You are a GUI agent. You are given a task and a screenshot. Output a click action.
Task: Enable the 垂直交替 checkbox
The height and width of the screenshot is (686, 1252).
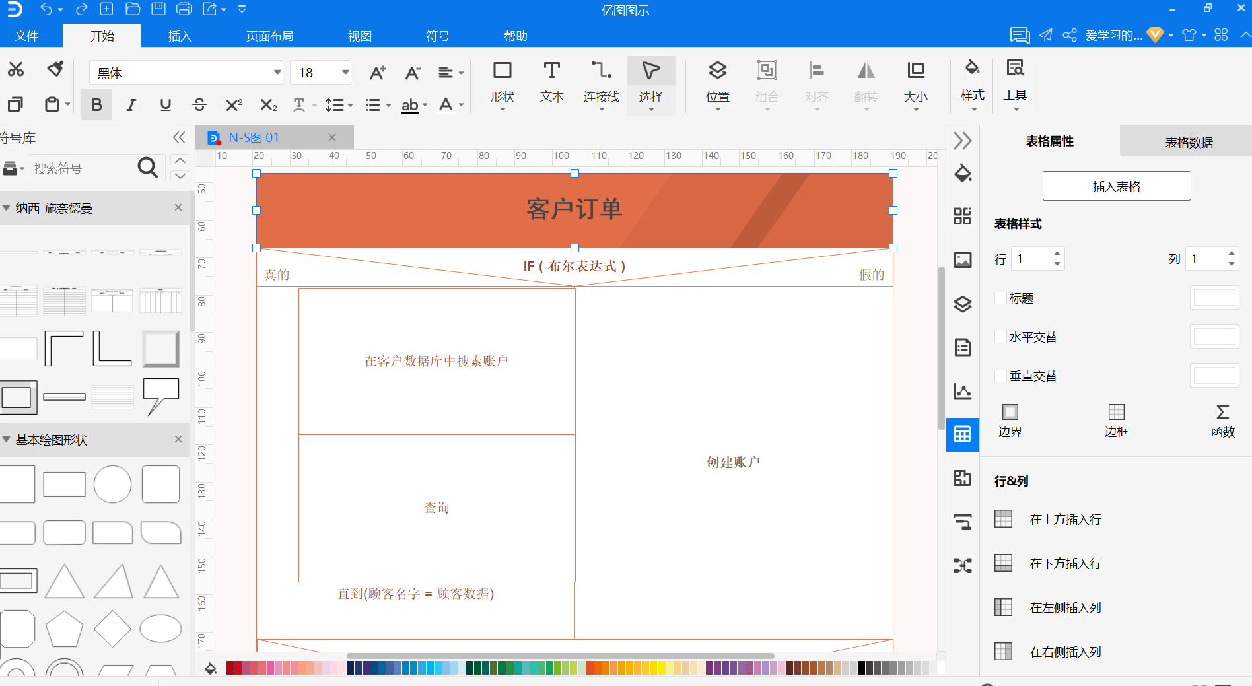(1000, 376)
